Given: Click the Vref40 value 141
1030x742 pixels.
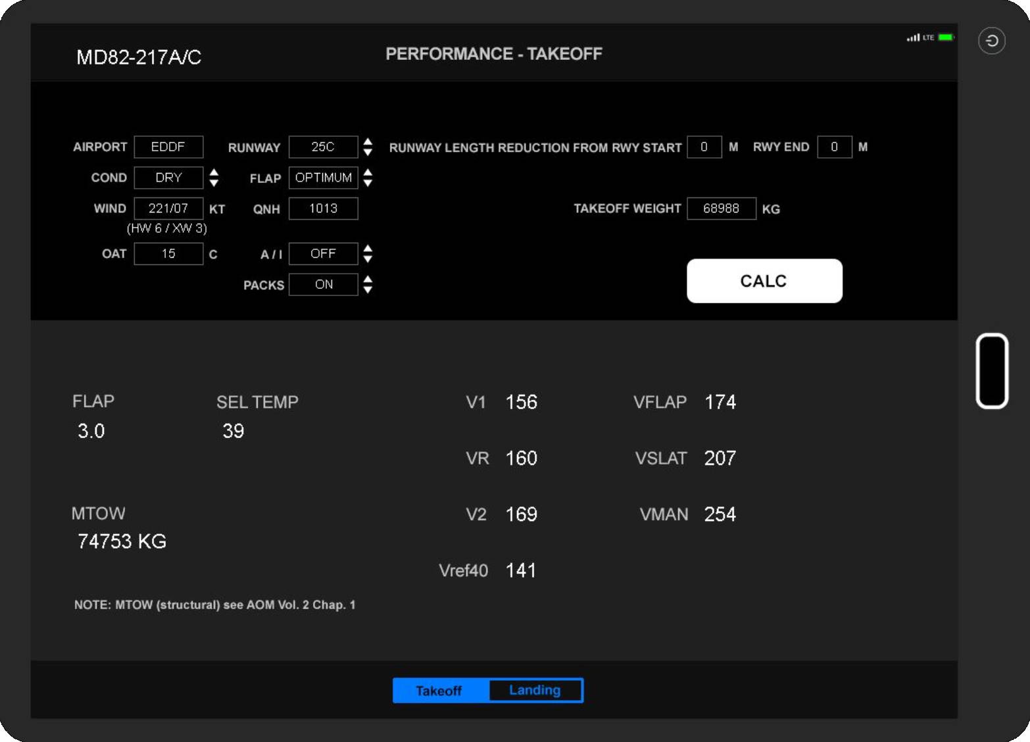Looking at the screenshot, I should [521, 570].
